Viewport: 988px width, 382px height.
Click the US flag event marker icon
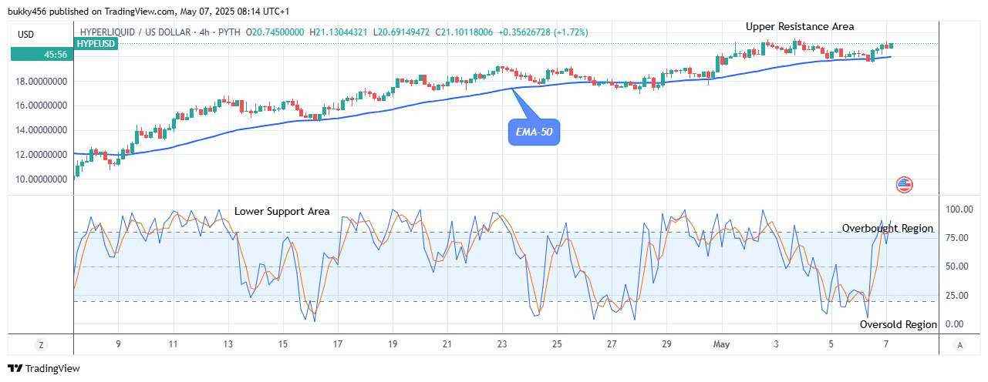[905, 184]
